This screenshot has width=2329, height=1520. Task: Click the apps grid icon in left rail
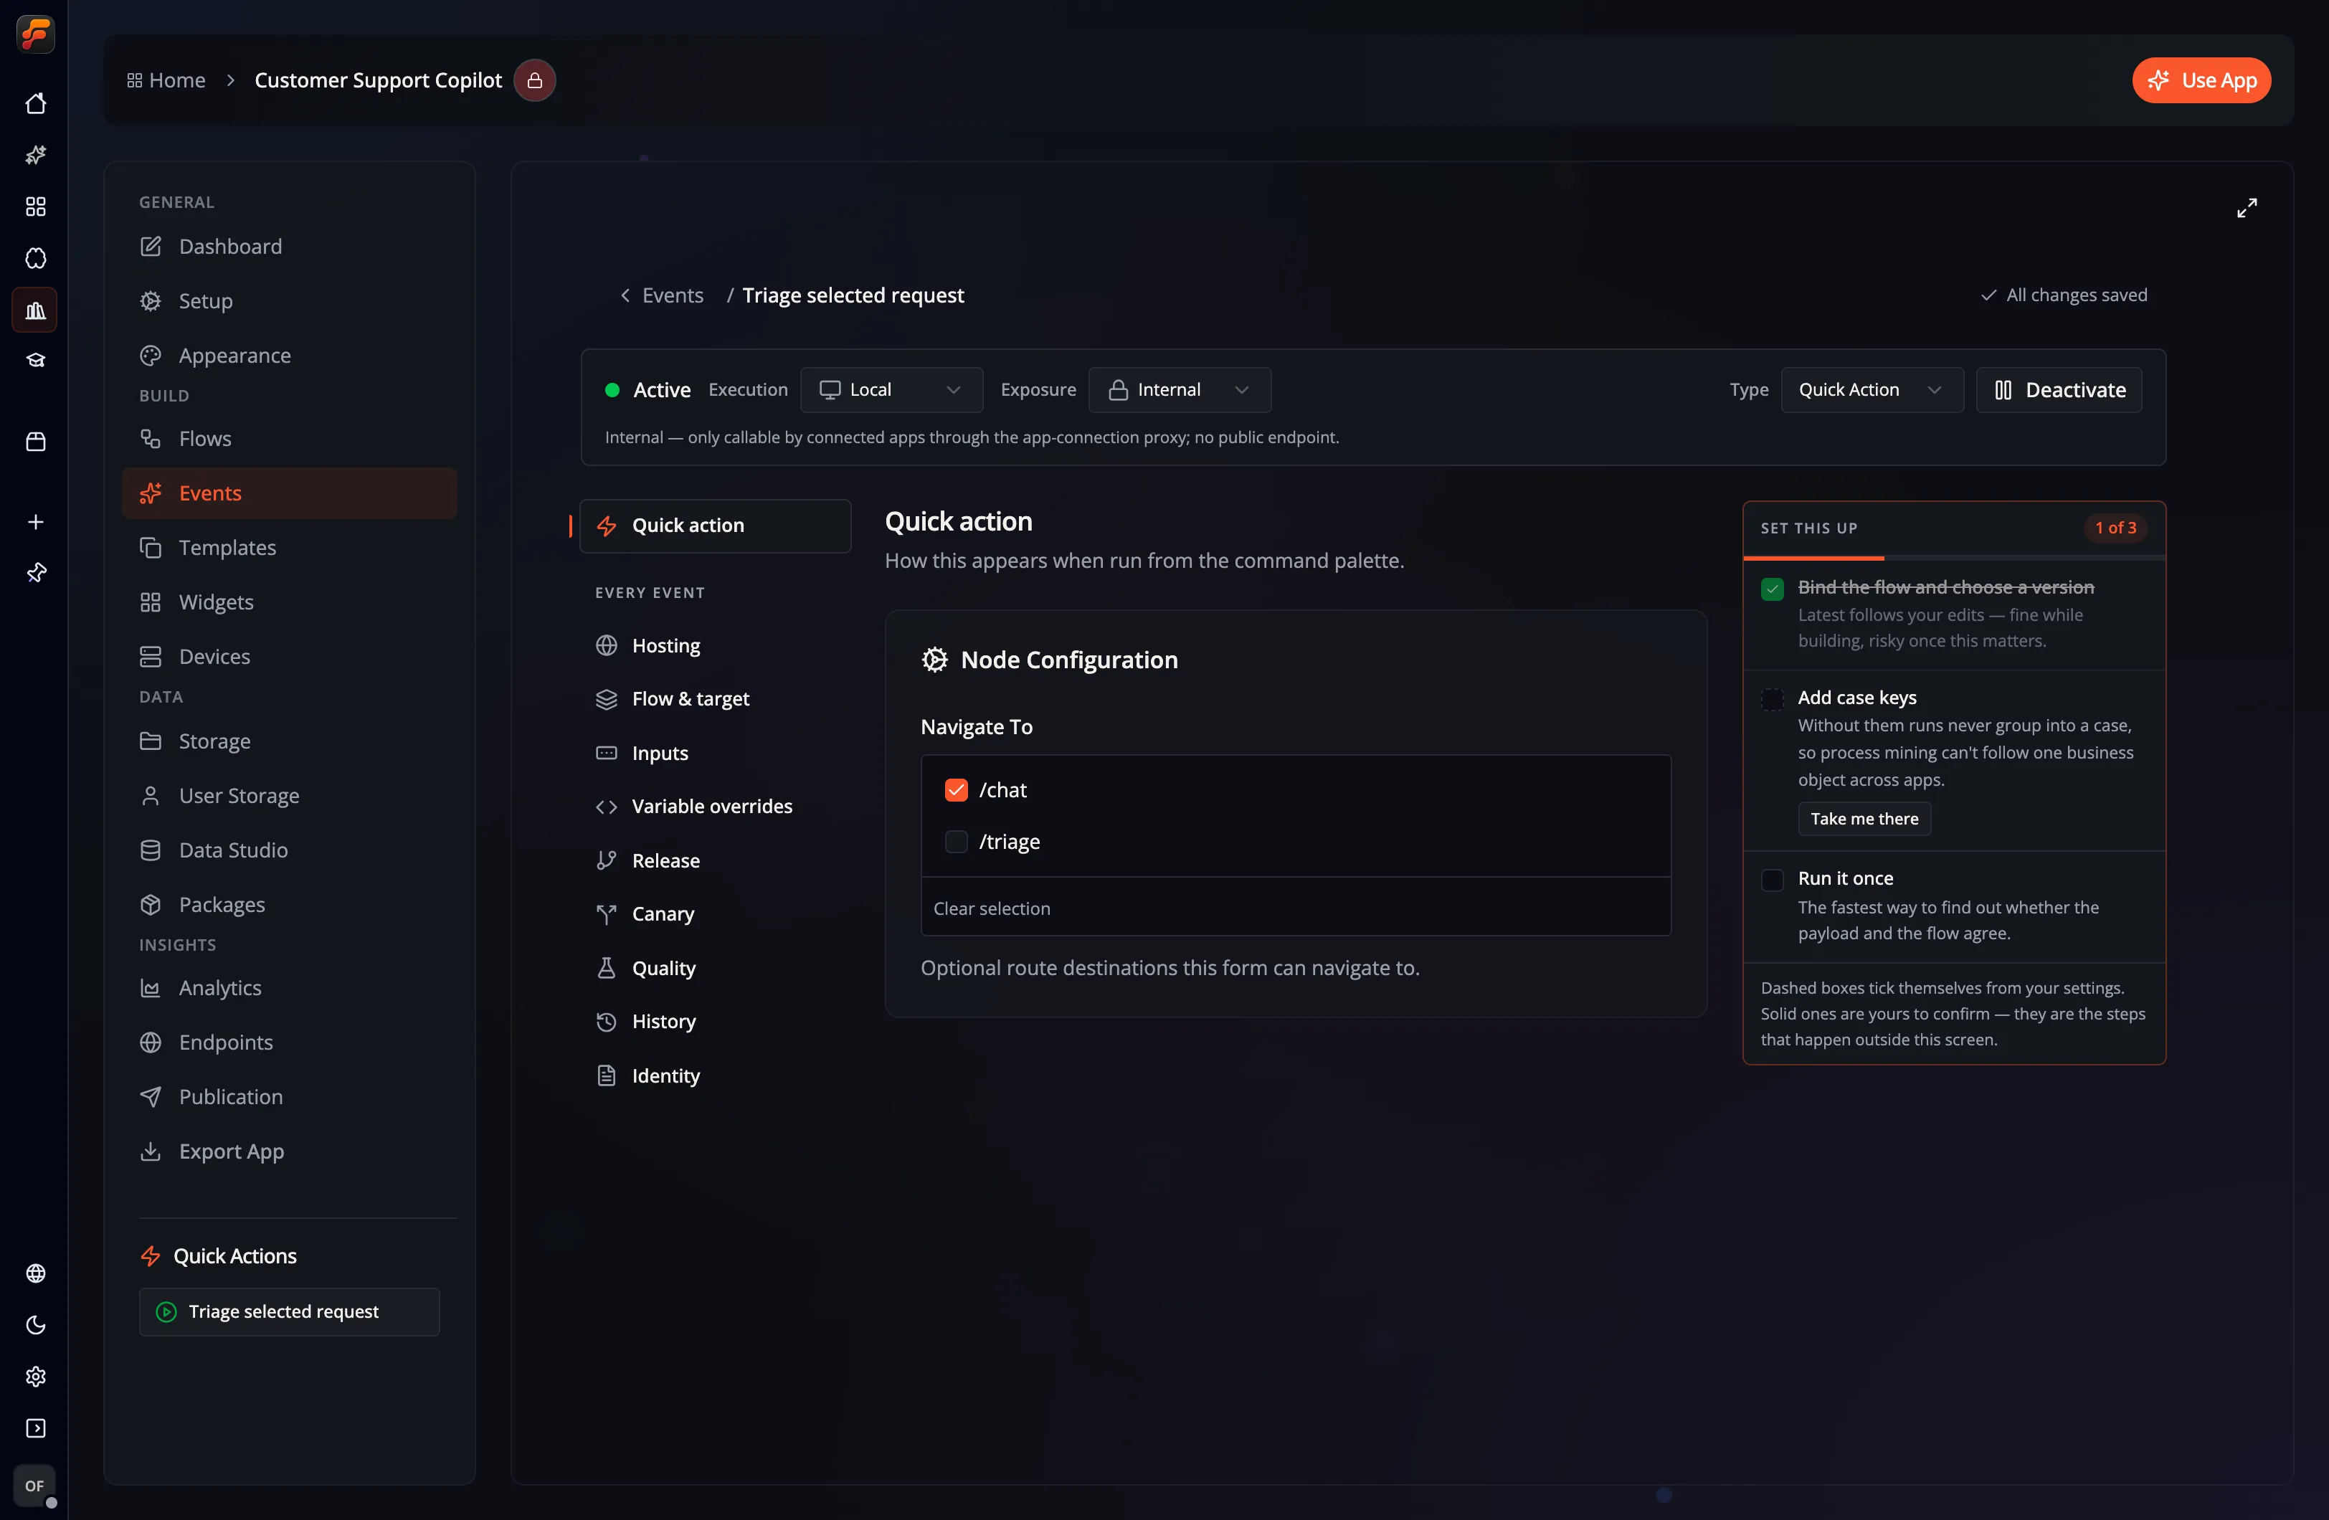tap(35, 206)
